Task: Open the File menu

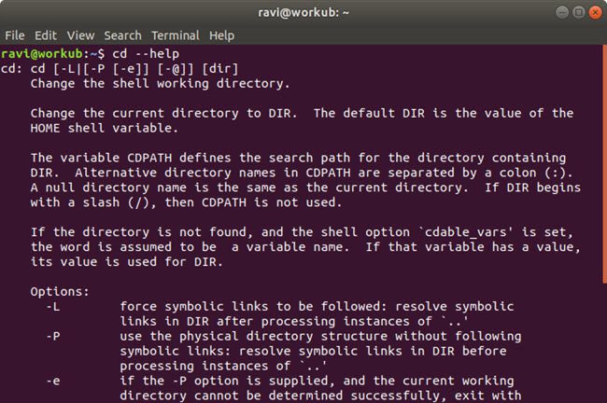Action: coord(15,35)
